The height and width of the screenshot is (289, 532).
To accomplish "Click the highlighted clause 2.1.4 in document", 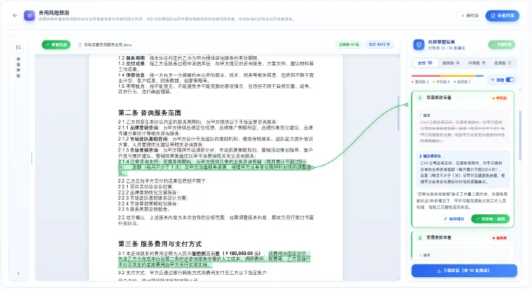I will click(214, 167).
